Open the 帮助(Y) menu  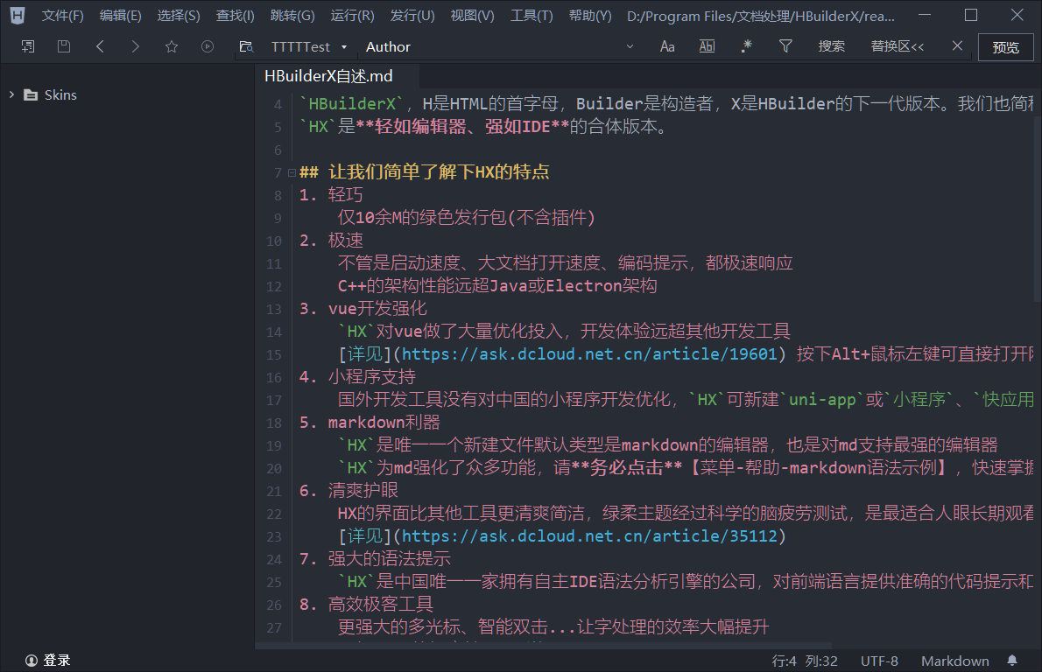pyautogui.click(x=590, y=15)
